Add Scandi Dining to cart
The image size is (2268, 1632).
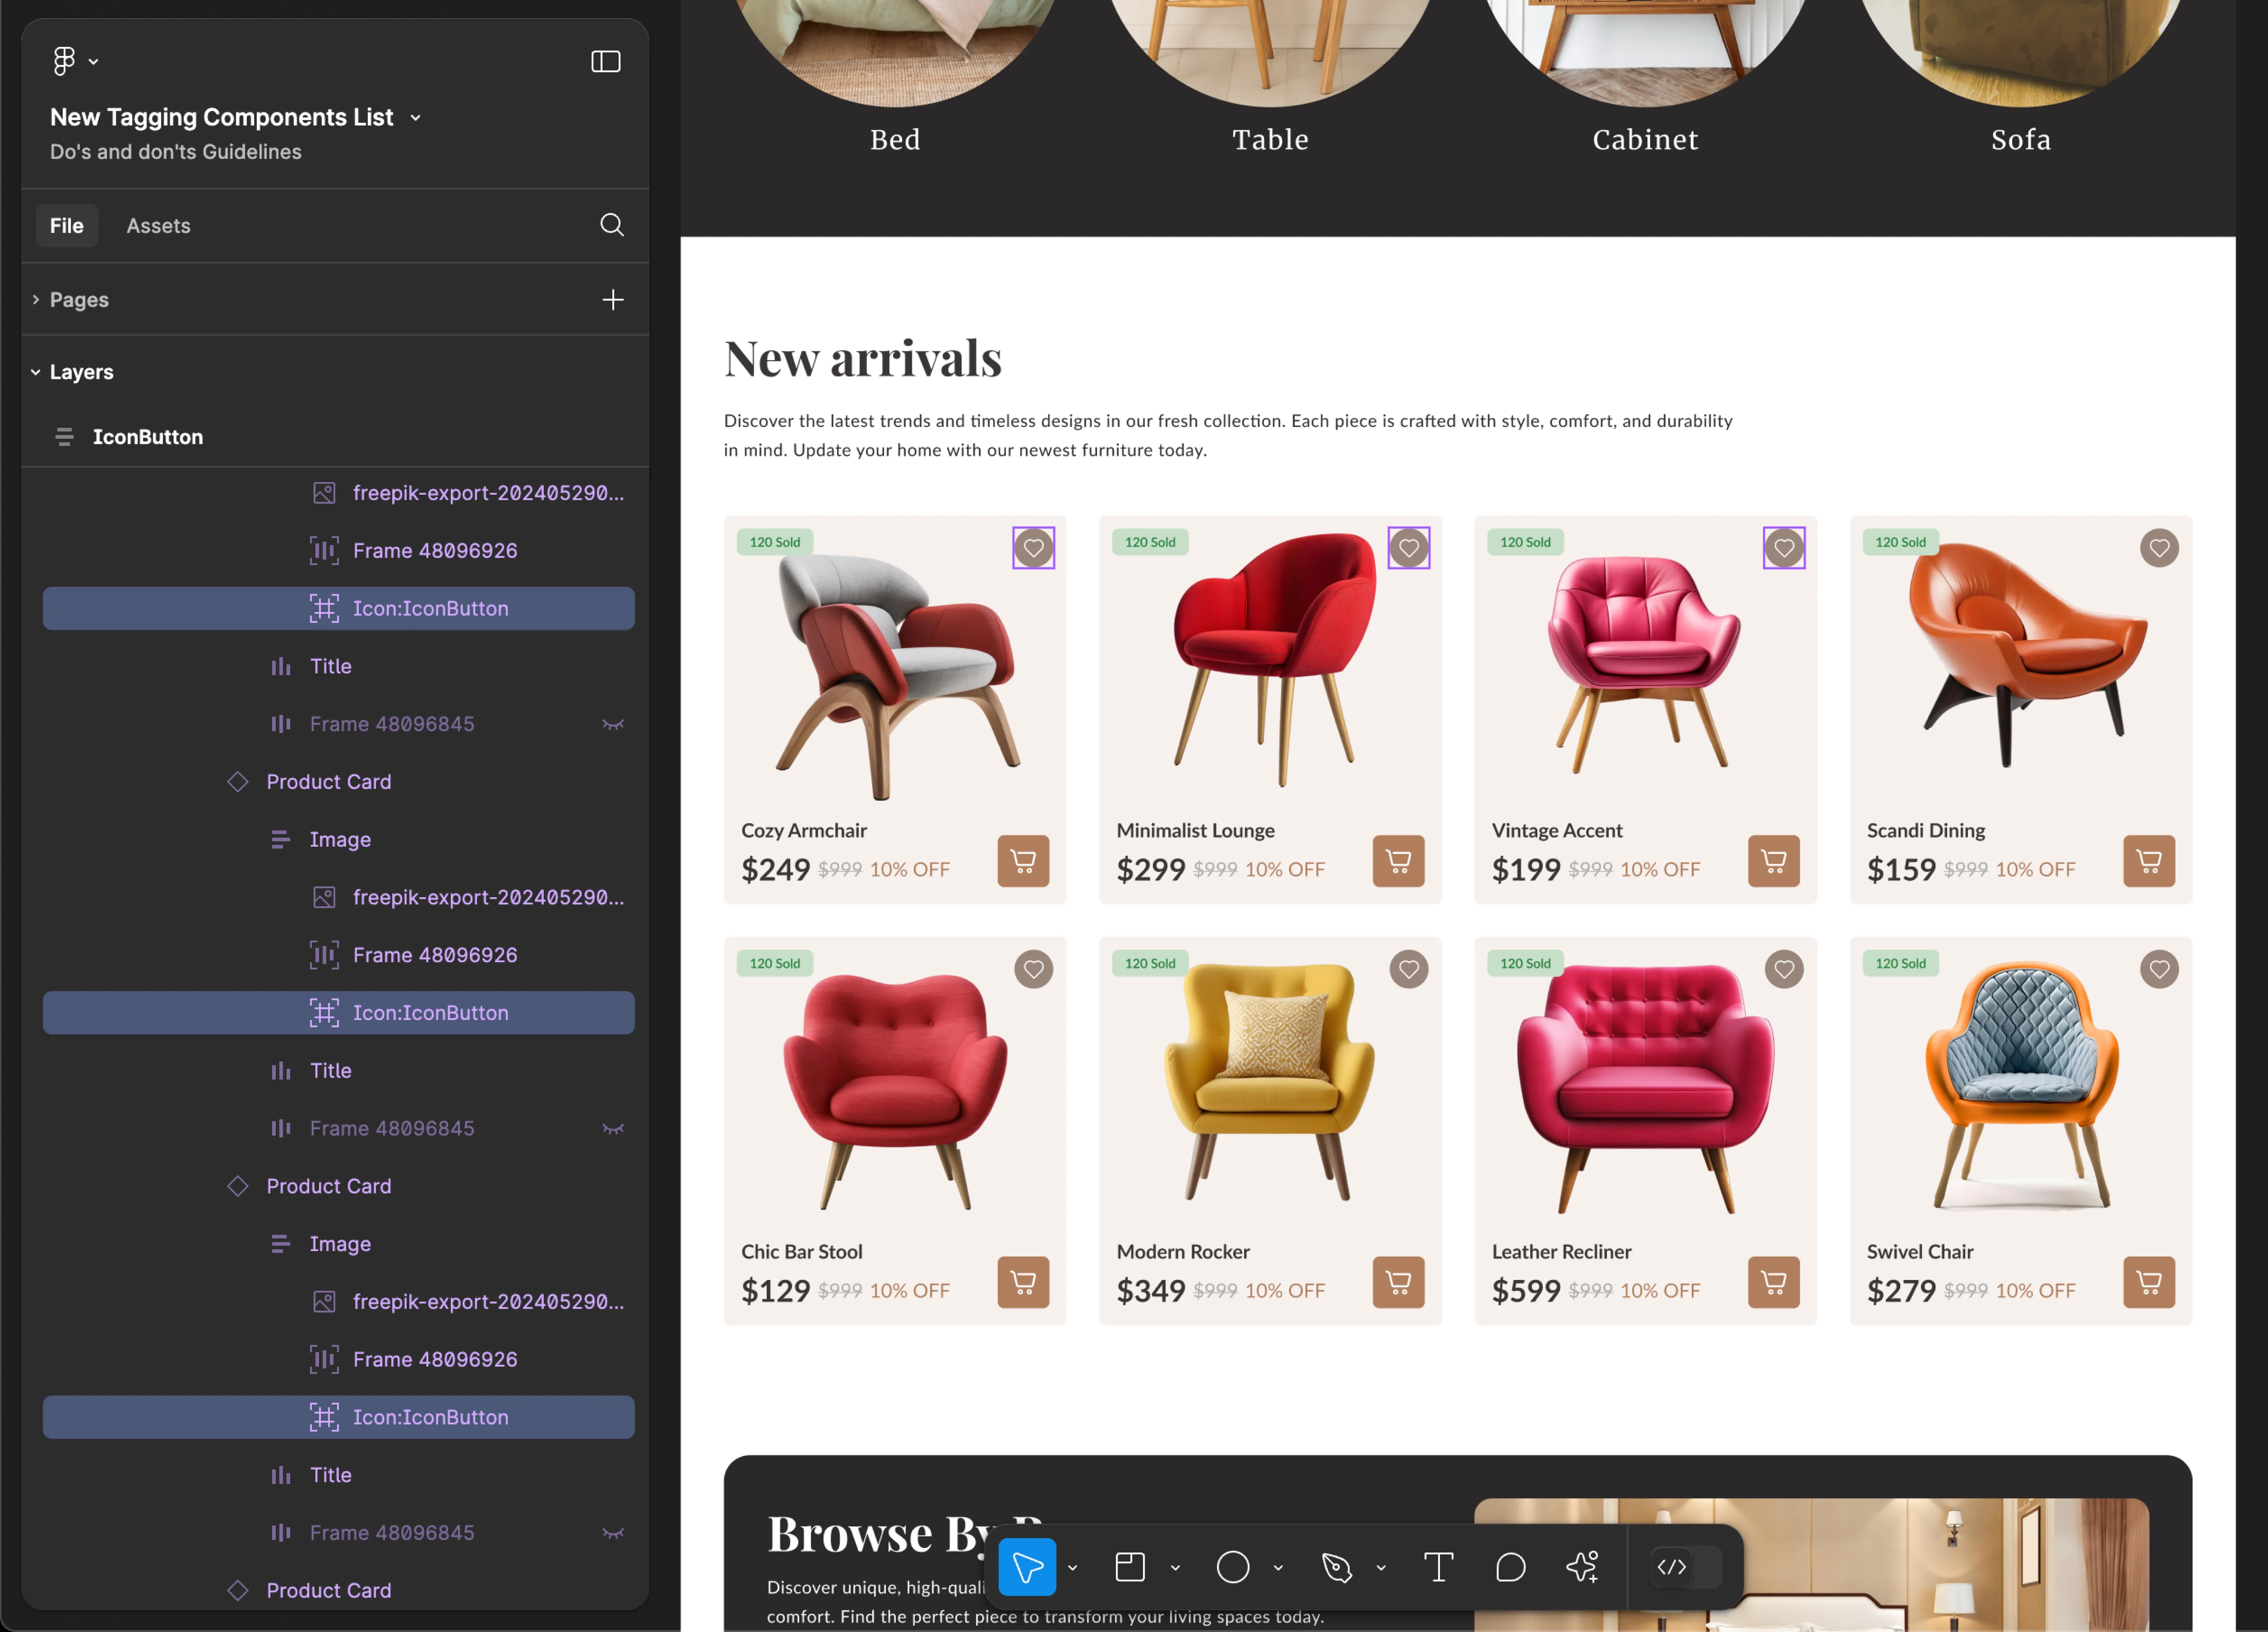2150,861
